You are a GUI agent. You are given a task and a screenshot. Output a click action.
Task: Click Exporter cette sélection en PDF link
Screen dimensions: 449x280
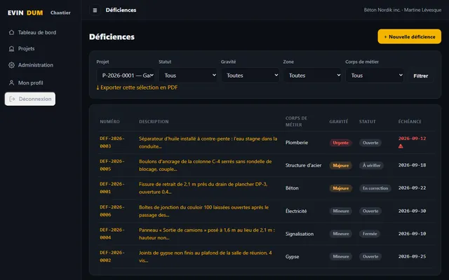pyautogui.click(x=137, y=87)
